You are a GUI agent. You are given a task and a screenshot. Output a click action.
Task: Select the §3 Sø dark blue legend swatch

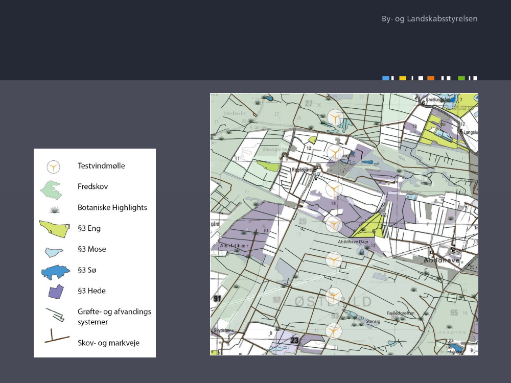tap(55, 272)
